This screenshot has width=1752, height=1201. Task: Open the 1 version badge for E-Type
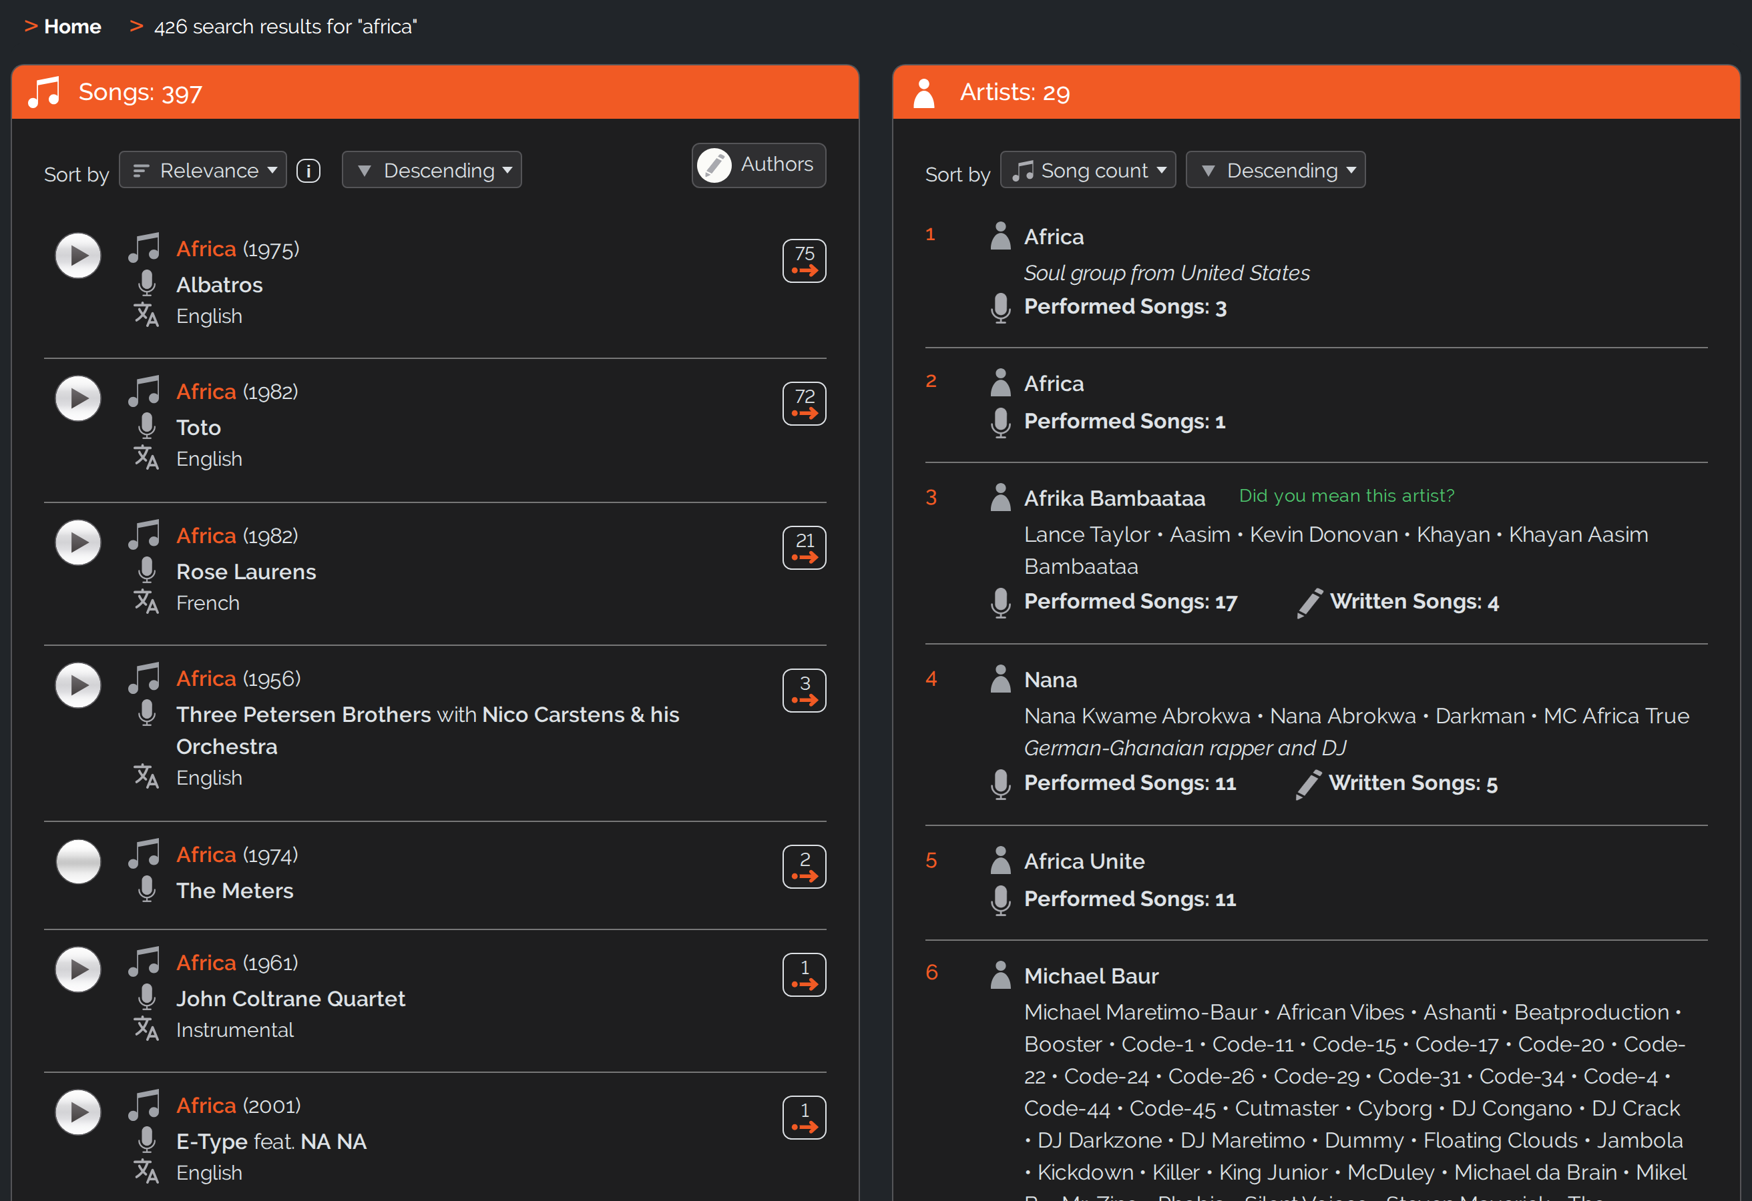click(804, 1118)
